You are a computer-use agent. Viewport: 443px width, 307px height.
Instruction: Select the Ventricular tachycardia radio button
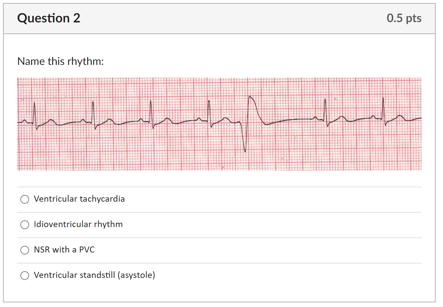[25, 199]
